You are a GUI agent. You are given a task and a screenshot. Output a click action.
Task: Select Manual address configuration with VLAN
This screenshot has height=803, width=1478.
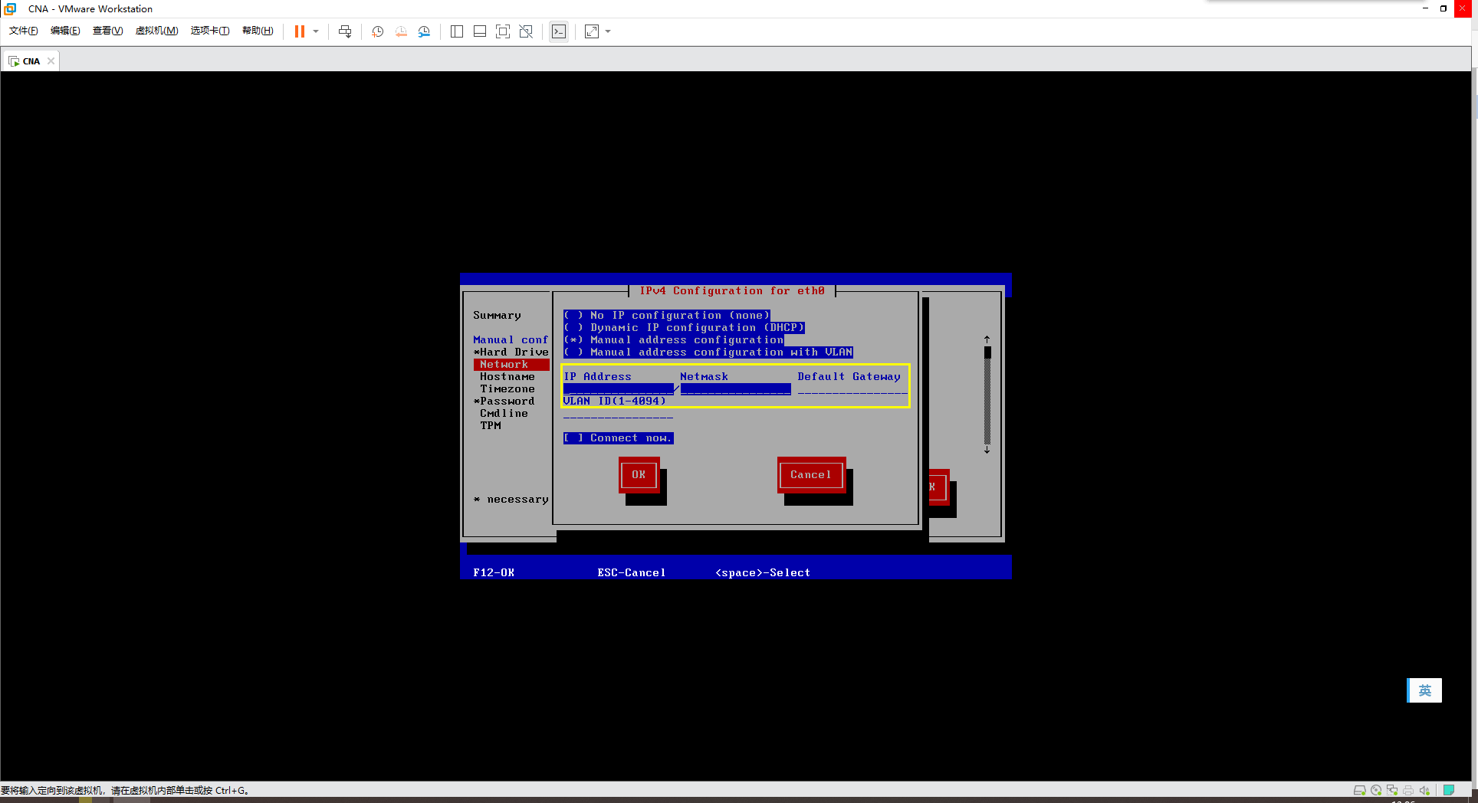click(708, 352)
